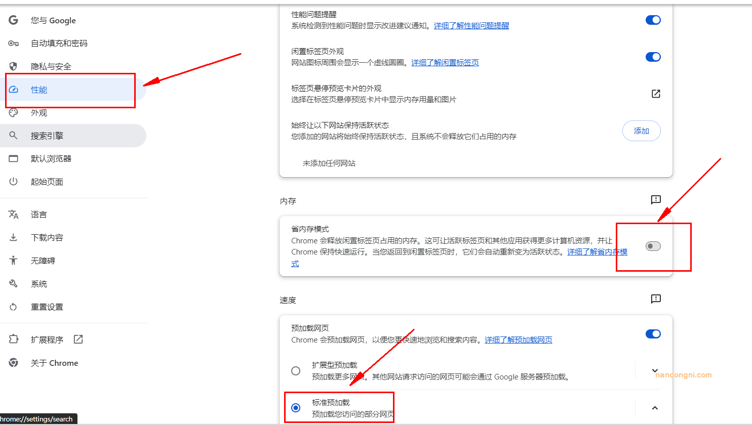752x425 pixels.
Task: Select the 标准预加载 radio button
Action: click(x=296, y=408)
